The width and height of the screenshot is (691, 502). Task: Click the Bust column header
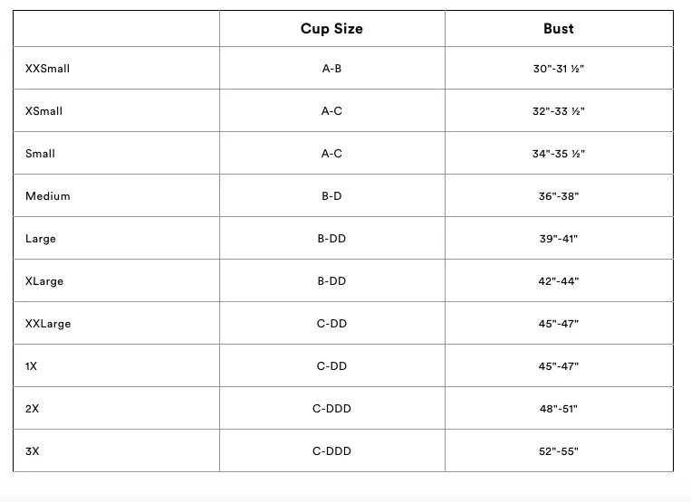tap(559, 29)
